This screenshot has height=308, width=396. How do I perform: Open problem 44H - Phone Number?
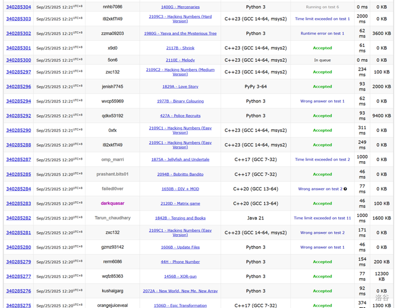point(180,262)
